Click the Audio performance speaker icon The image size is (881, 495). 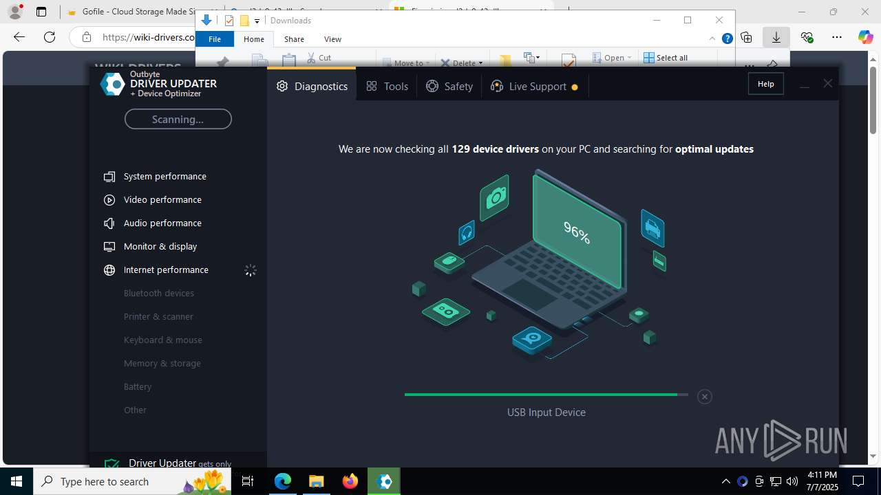[109, 223]
